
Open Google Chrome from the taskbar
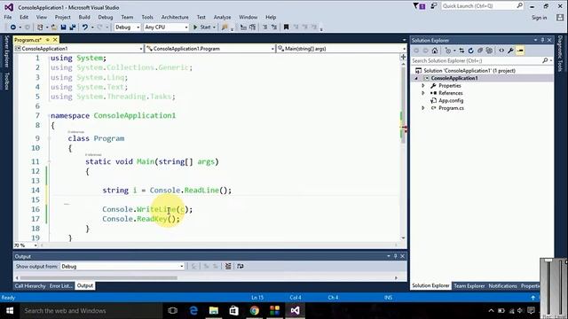255,311
